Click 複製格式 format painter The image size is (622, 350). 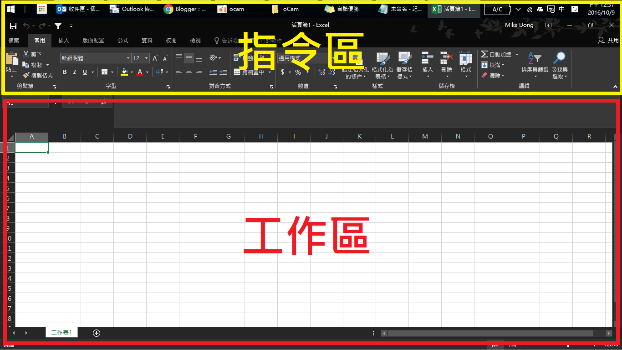[x=38, y=76]
